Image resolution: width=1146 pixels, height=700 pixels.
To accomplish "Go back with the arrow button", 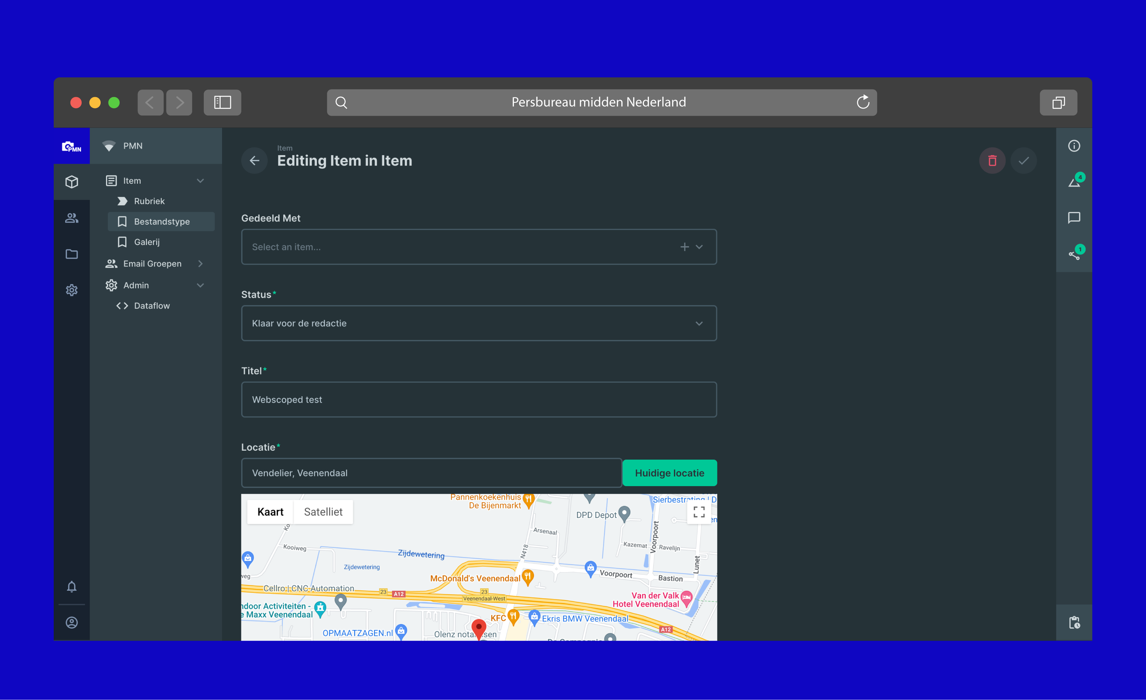I will (254, 161).
